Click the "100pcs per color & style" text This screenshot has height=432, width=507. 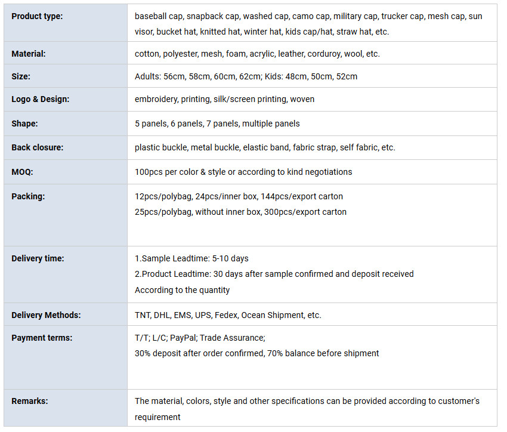coord(243,172)
